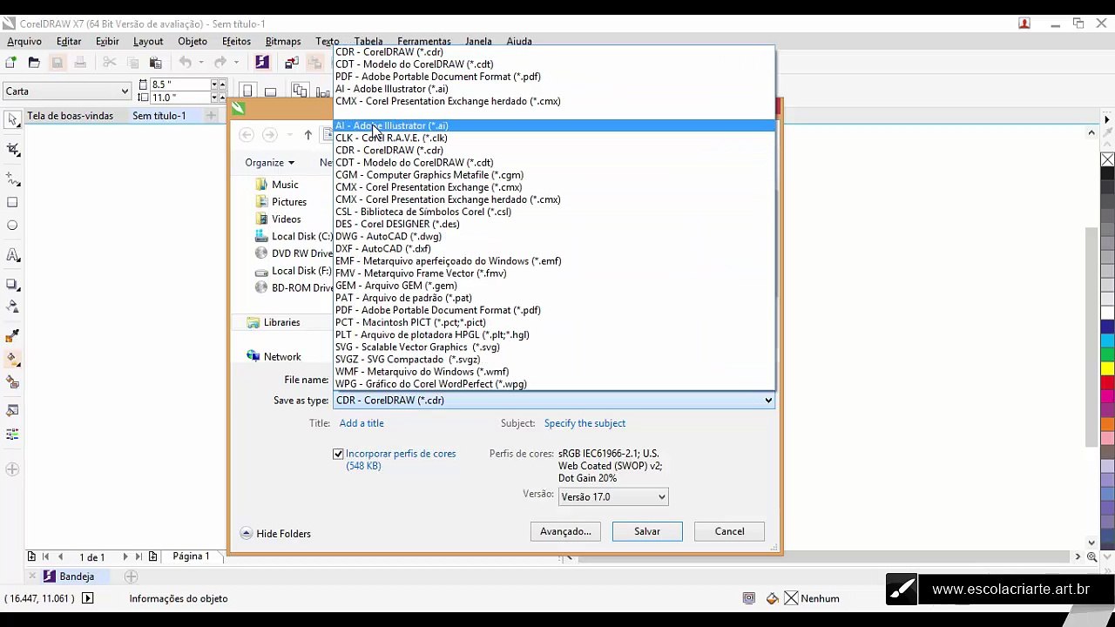
Task: Click the toolbox quick customize plus button
Action: tap(12, 469)
